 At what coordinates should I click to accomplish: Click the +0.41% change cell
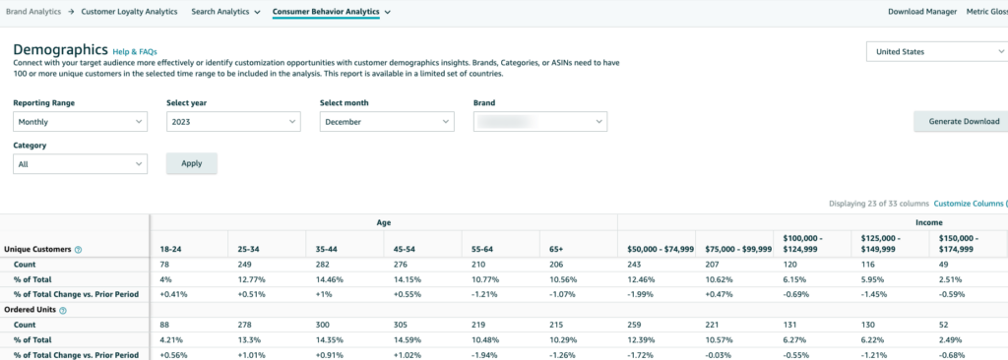click(x=172, y=294)
